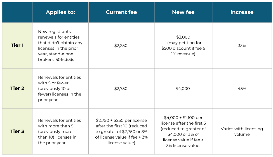The image size is (273, 157).
Task: Click the empty top-left header cell
Action: click(17, 12)
